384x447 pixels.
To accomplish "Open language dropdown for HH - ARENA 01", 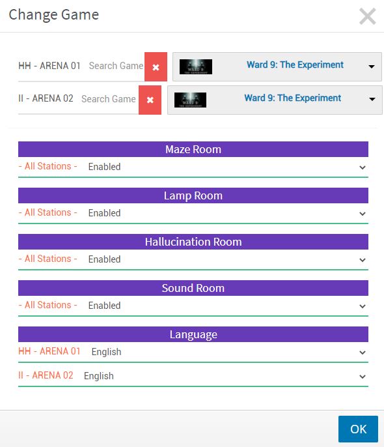I will point(228,352).
